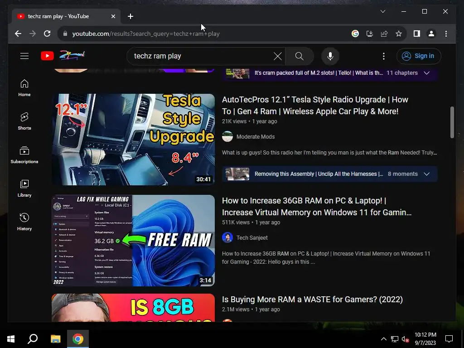
Task: Open Windows taskbar search
Action: 33,339
